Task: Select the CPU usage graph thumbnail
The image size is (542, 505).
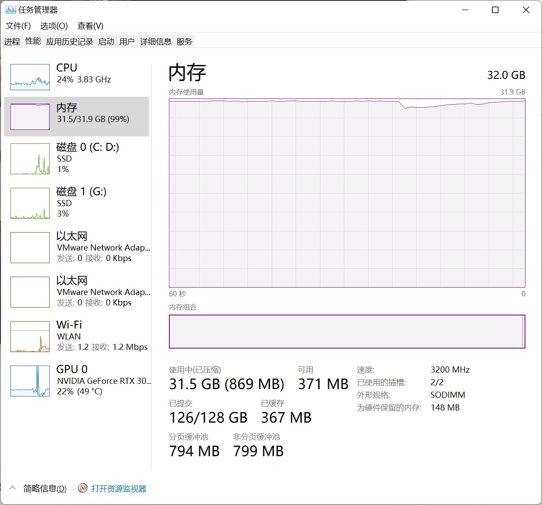Action: [x=30, y=77]
